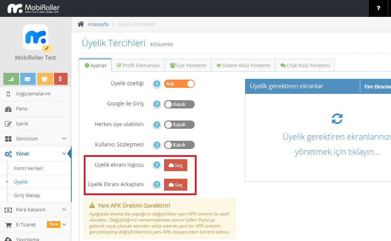Click the refresh icon in screens panel
The image size is (391, 241).
pyautogui.click(x=337, y=119)
